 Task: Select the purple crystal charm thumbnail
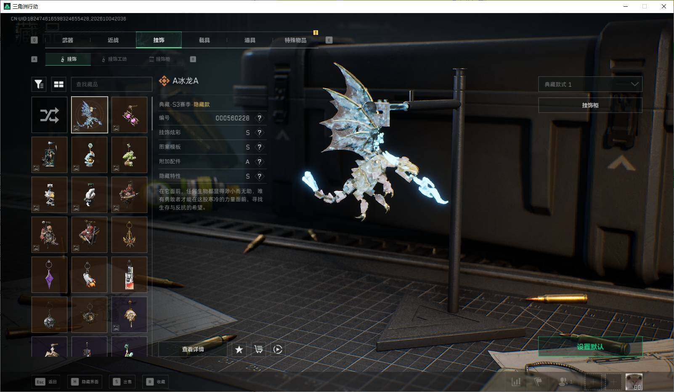coord(49,275)
